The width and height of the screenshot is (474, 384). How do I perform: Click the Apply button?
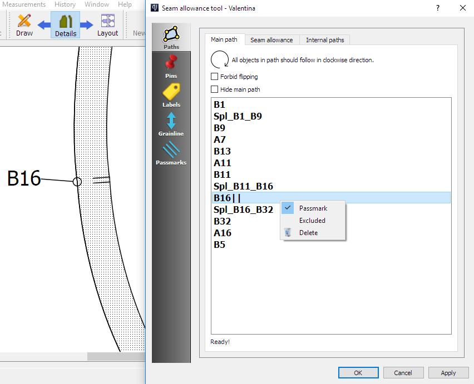click(x=448, y=373)
